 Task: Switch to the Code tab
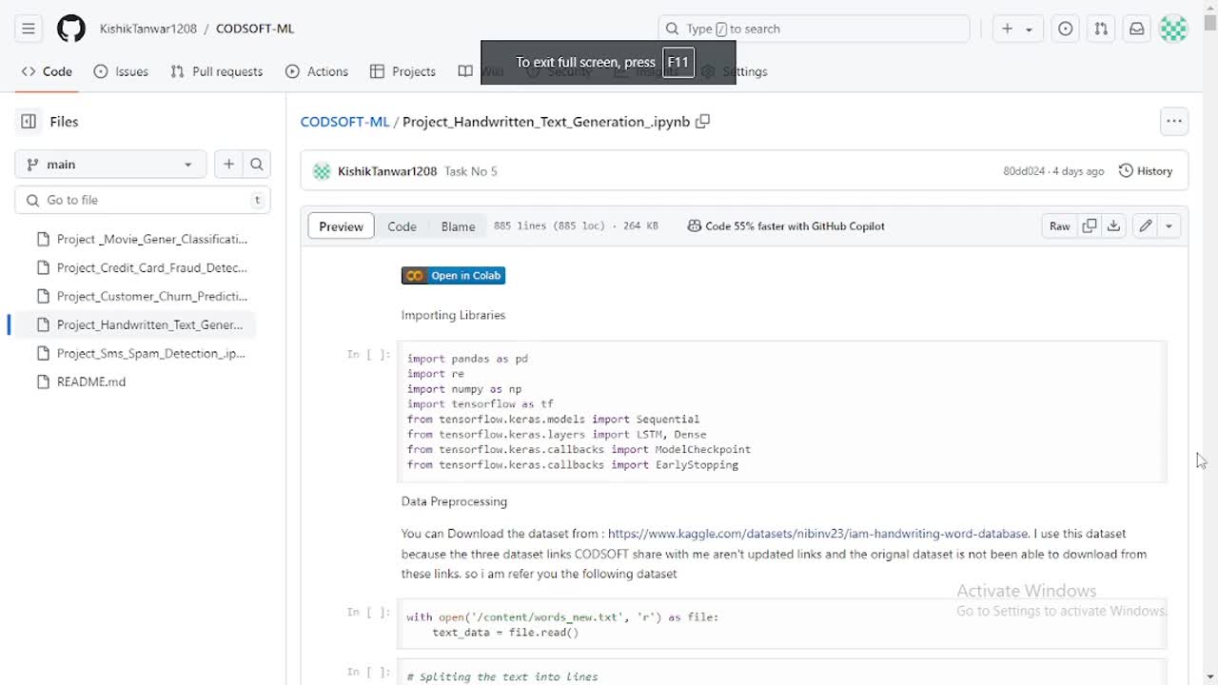point(47,71)
